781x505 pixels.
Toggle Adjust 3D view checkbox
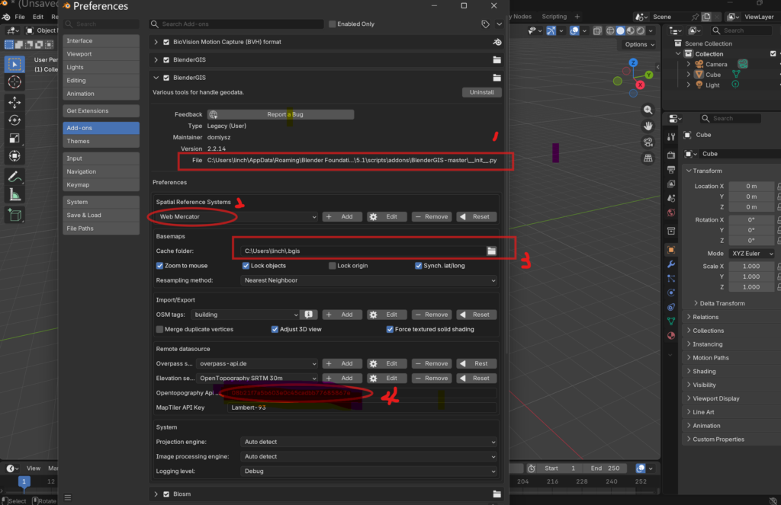[275, 329]
